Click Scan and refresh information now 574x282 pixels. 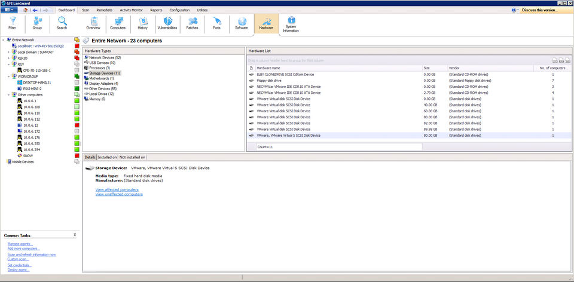coord(32,255)
